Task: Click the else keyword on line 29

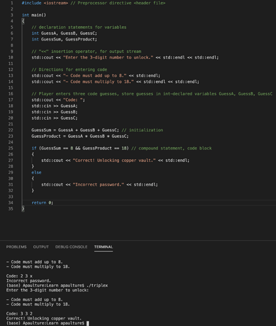Action: click(37, 172)
